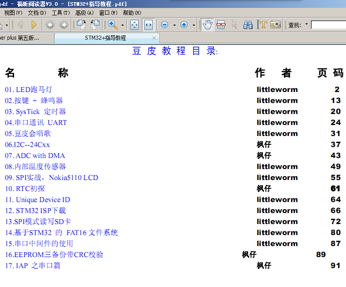Open link 03. SysTick 定时器
Viewport: 346px width, 287px height.
pyautogui.click(x=35, y=112)
